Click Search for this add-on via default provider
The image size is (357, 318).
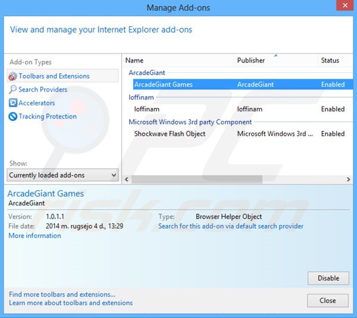point(231,226)
